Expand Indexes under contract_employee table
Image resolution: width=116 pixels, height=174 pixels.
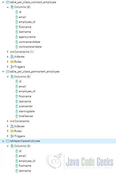pyautogui.click(x=8, y=57)
